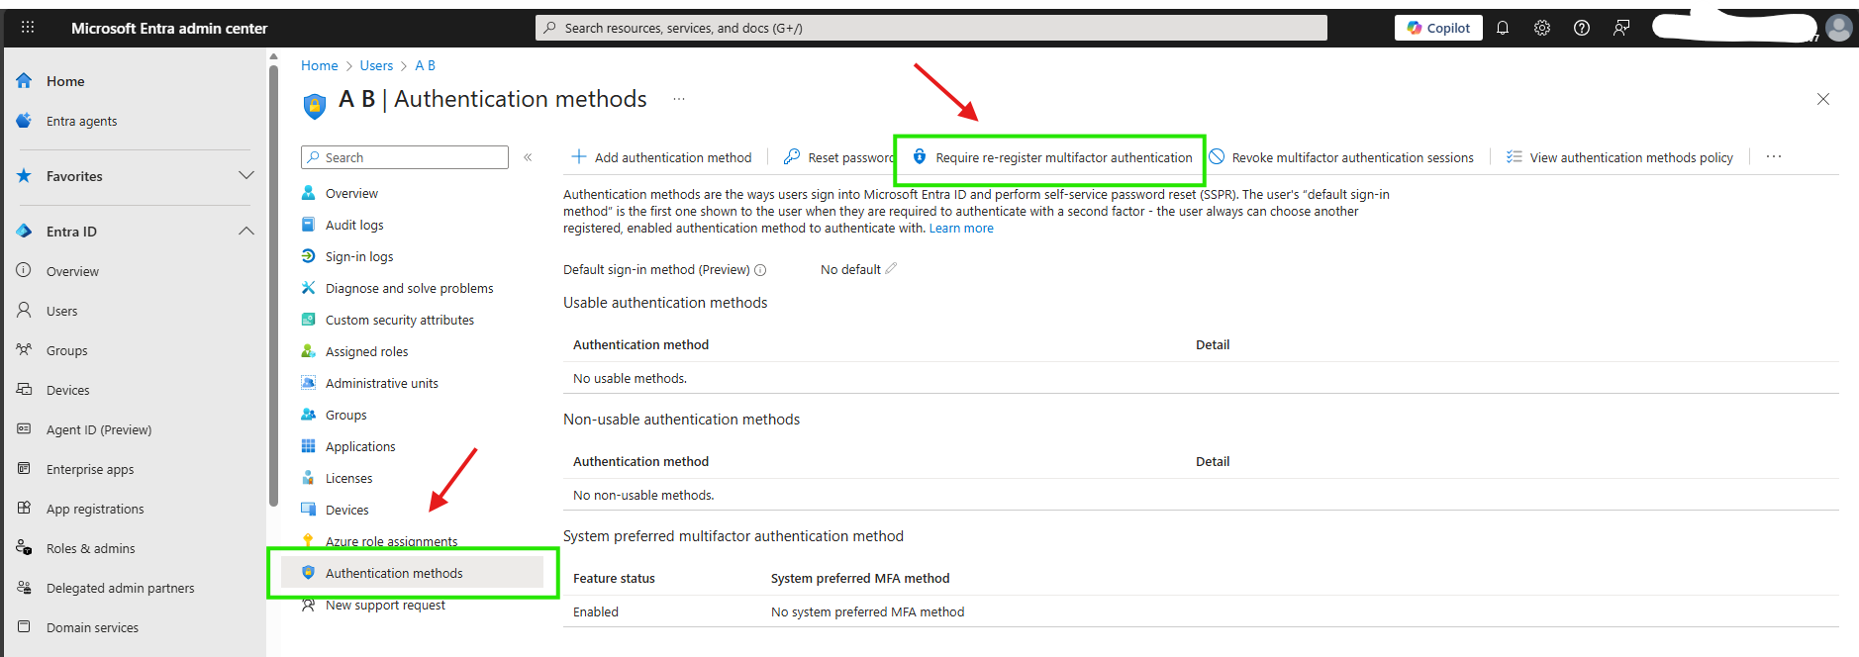Open Custom security attributes
The height and width of the screenshot is (657, 1859).
tap(400, 320)
